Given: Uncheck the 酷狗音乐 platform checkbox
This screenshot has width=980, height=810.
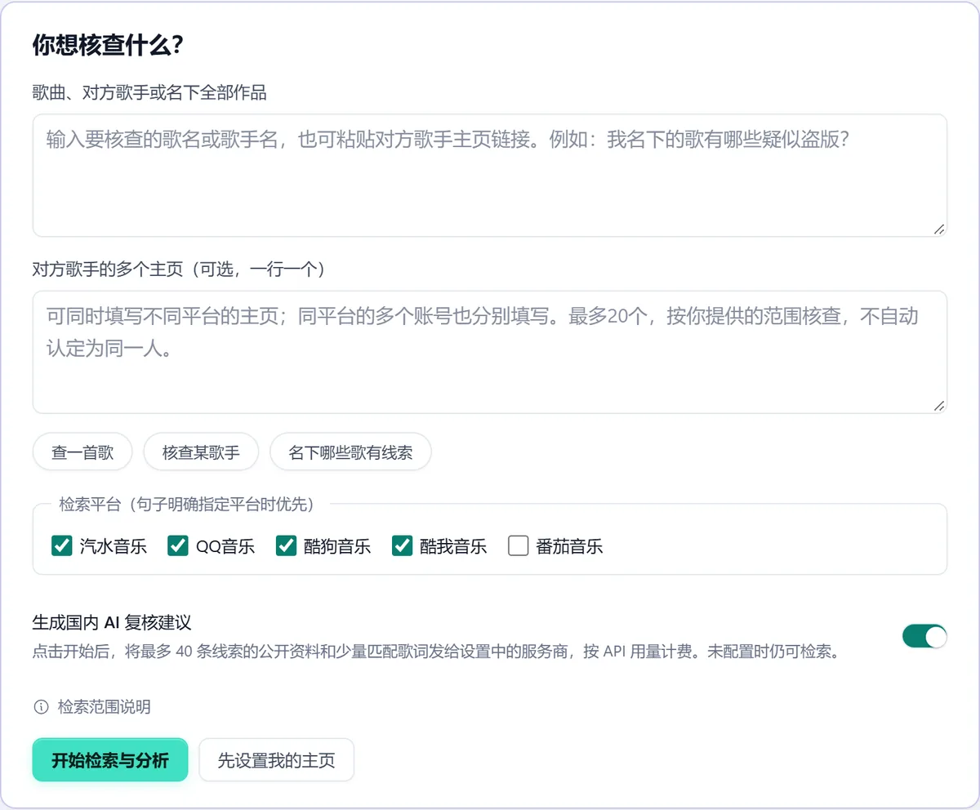Looking at the screenshot, I should click(285, 545).
